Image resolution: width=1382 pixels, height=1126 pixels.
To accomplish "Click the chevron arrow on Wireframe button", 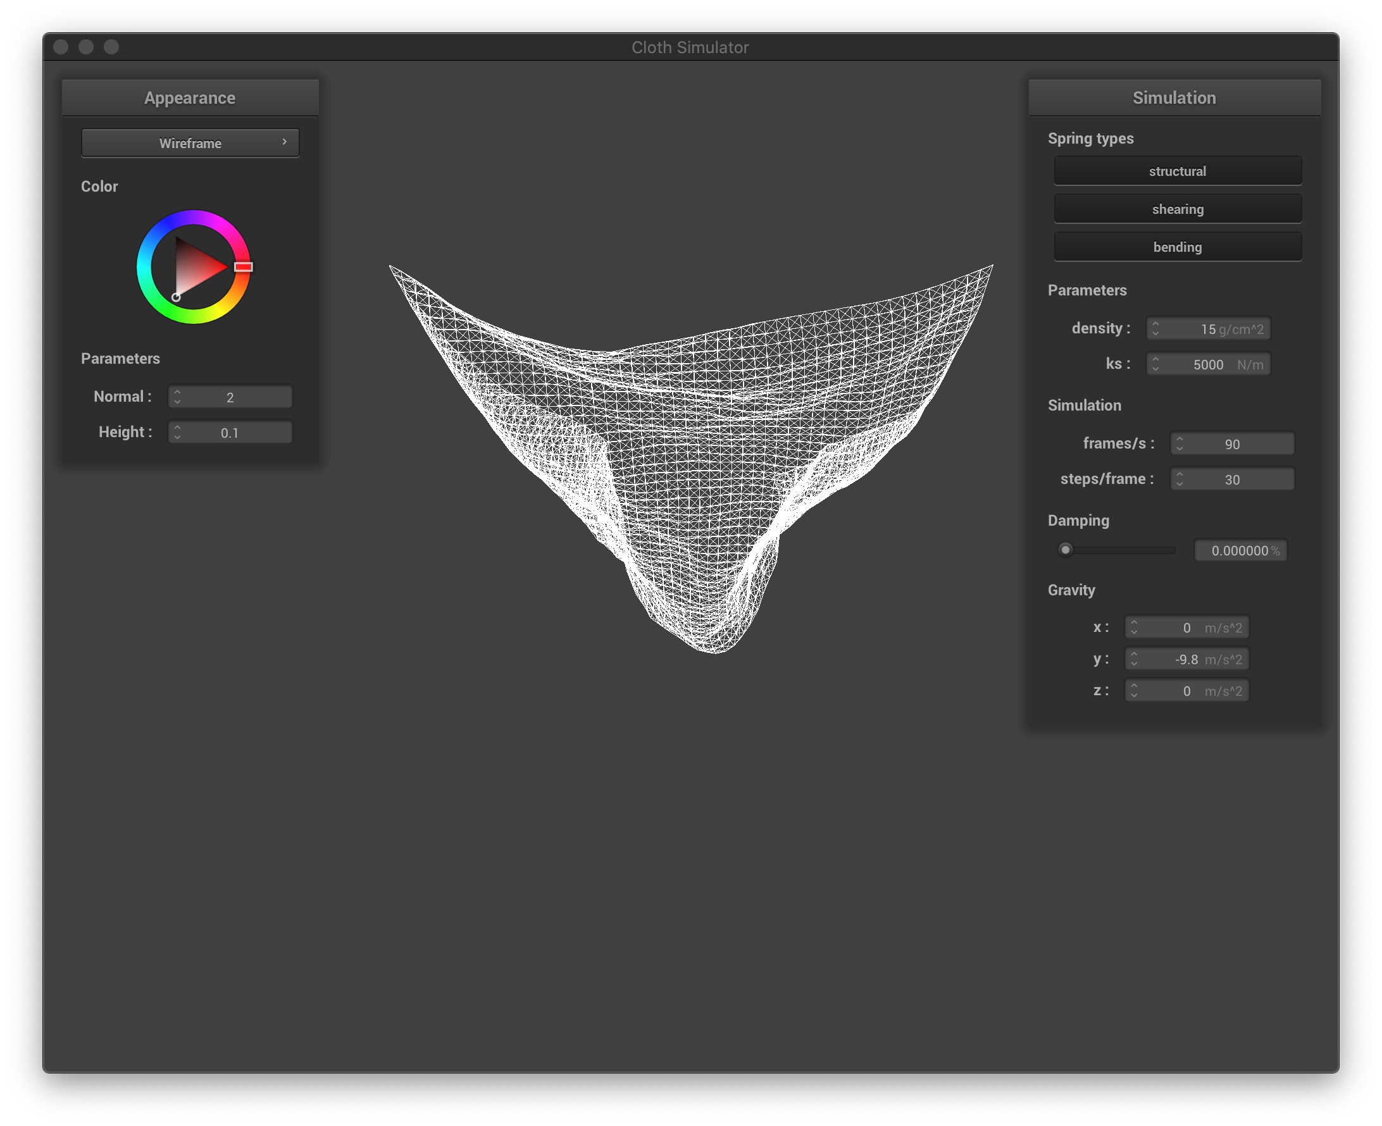I will point(284,142).
